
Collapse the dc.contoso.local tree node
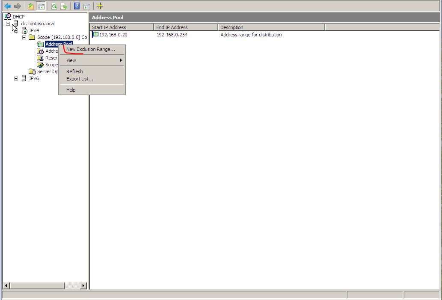[x=8, y=24]
